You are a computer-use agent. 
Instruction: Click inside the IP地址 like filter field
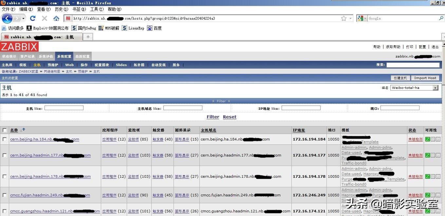[x=301, y=108]
